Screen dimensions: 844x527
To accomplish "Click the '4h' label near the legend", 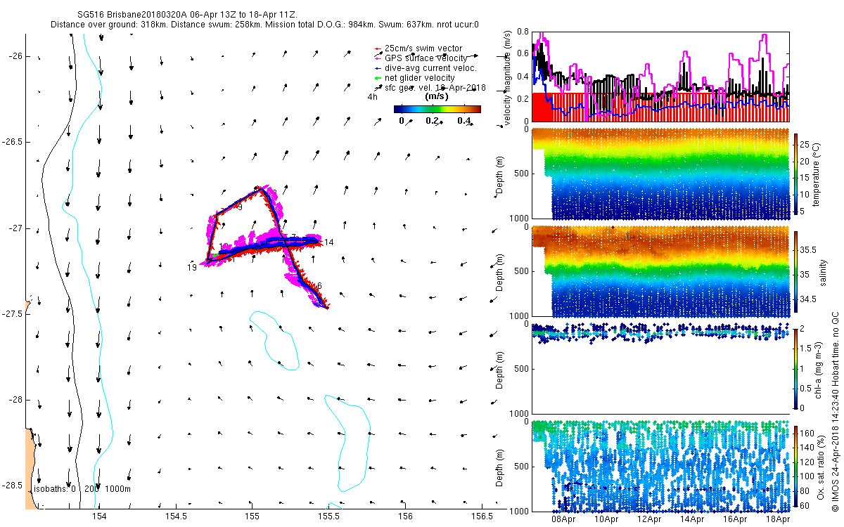I will (x=373, y=98).
